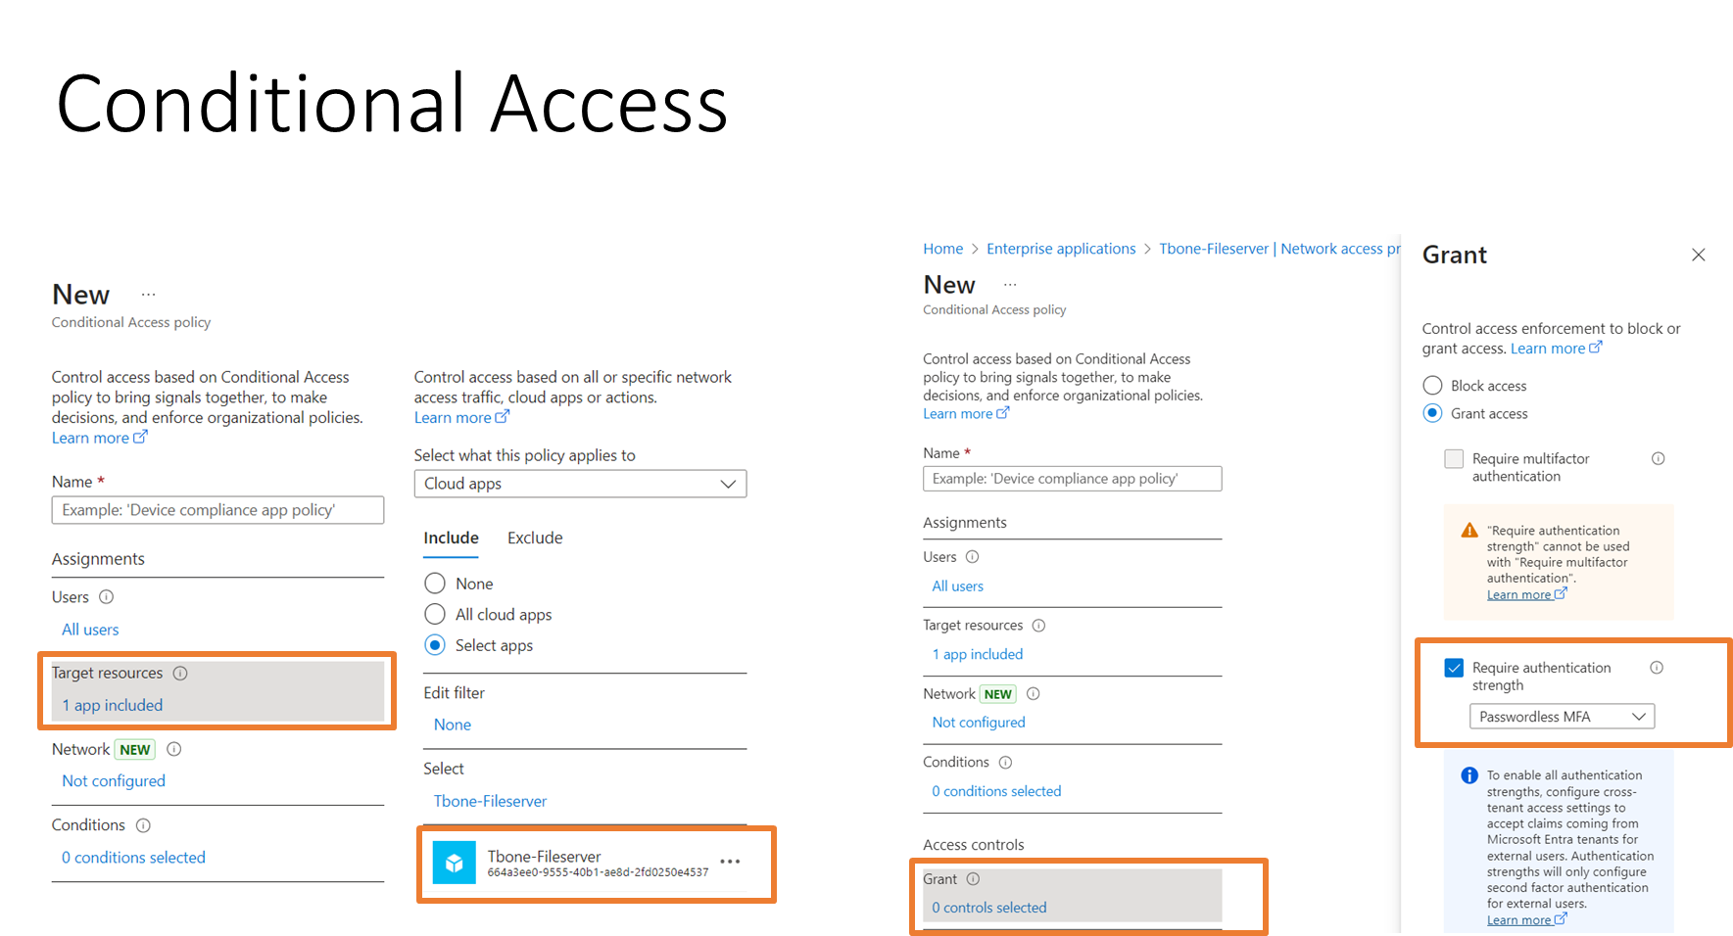Image resolution: width=1733 pixels, height=936 pixels.
Task: Switch to the Exclude tab
Action: point(534,538)
